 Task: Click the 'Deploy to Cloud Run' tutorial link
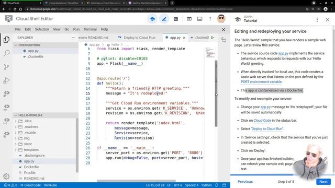pos(267,129)
